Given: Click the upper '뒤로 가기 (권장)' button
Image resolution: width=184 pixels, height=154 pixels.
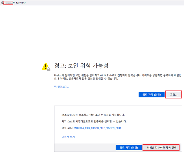Looking at the screenshot, I should [152, 95].
